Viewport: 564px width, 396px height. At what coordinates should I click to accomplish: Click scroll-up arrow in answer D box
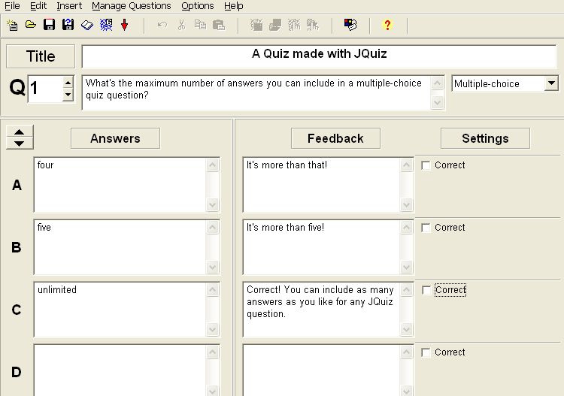(x=213, y=352)
